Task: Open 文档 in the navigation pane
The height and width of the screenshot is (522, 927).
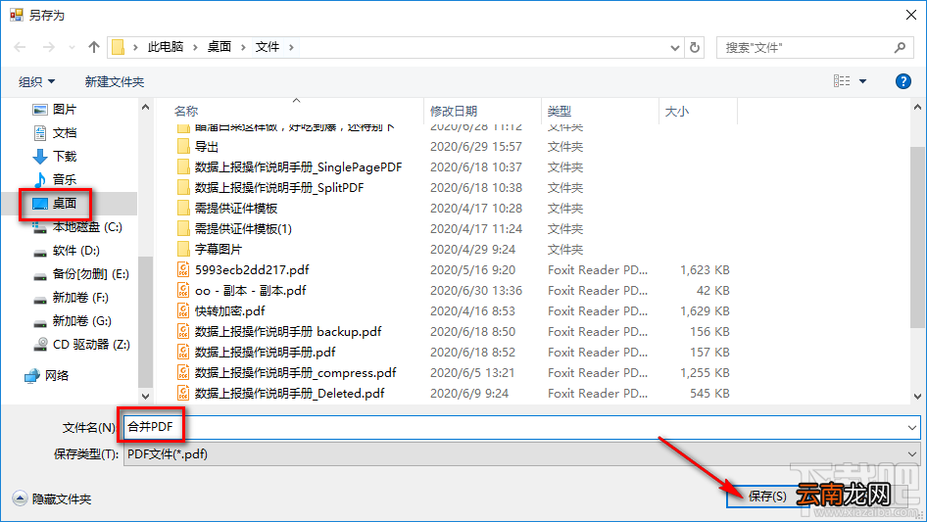Action: point(55,132)
